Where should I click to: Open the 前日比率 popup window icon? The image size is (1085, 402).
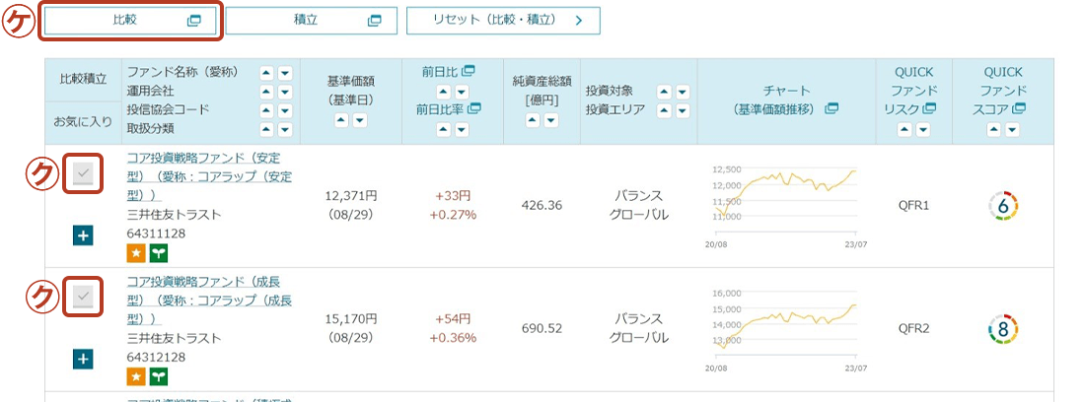click(474, 108)
